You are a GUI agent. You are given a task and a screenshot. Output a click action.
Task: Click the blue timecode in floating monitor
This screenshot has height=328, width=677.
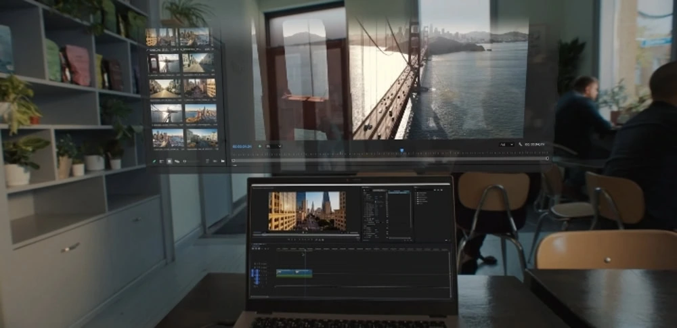click(242, 145)
